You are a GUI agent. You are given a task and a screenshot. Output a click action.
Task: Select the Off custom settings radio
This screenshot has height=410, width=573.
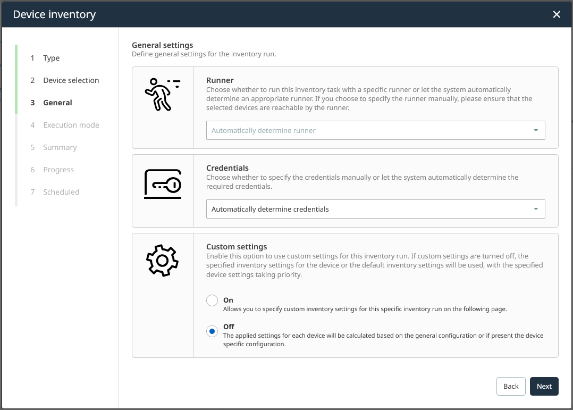(x=212, y=331)
